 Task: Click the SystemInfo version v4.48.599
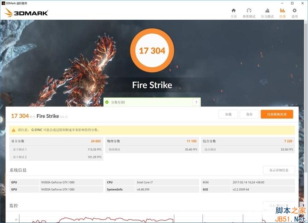[x=143, y=190]
